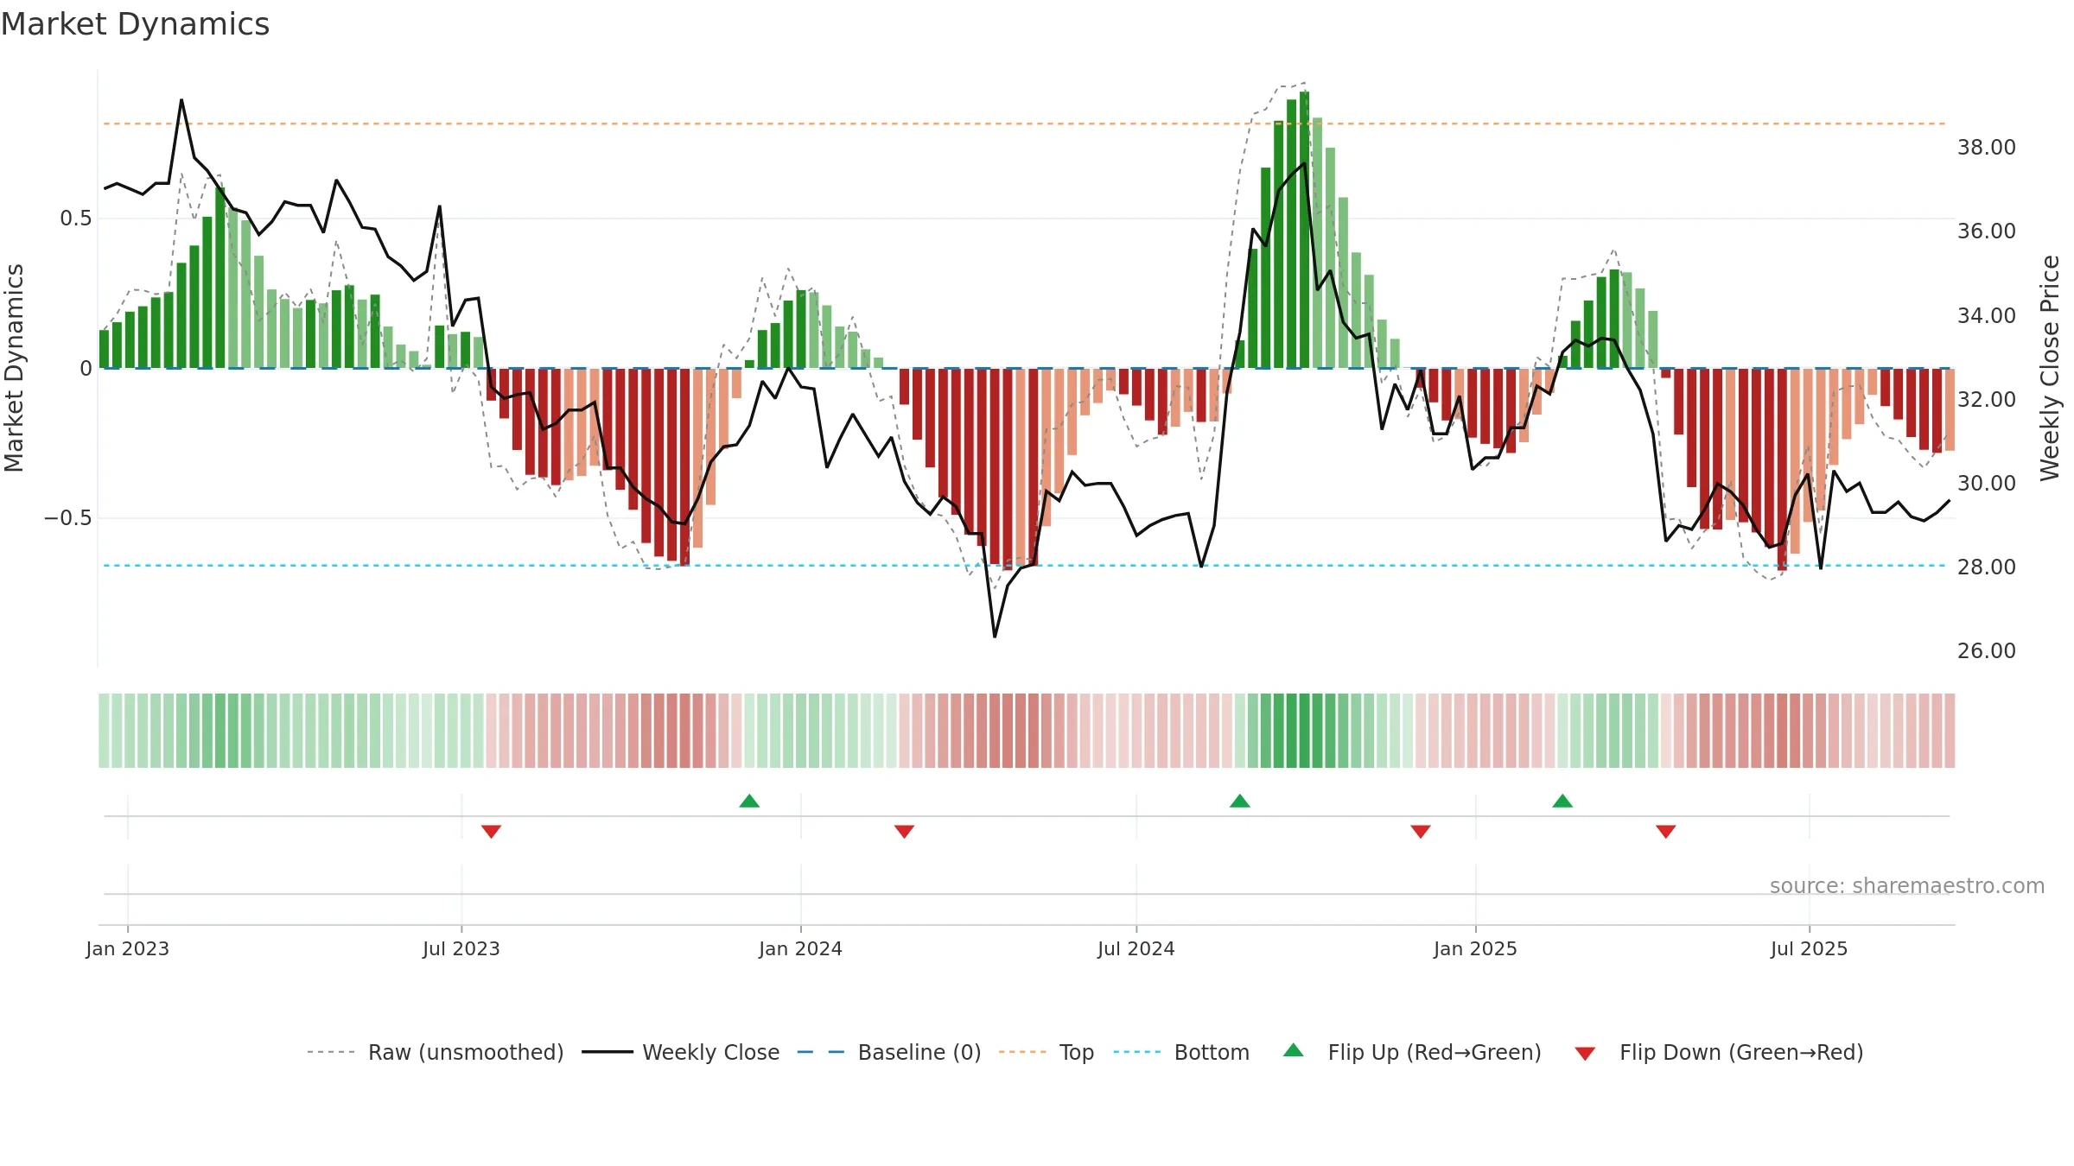This screenshot has width=2074, height=1166.
Task: Click the source: sharemaestro.com text
Action: 1907,885
